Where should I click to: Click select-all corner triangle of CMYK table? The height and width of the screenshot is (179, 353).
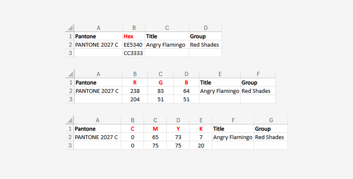point(70,120)
